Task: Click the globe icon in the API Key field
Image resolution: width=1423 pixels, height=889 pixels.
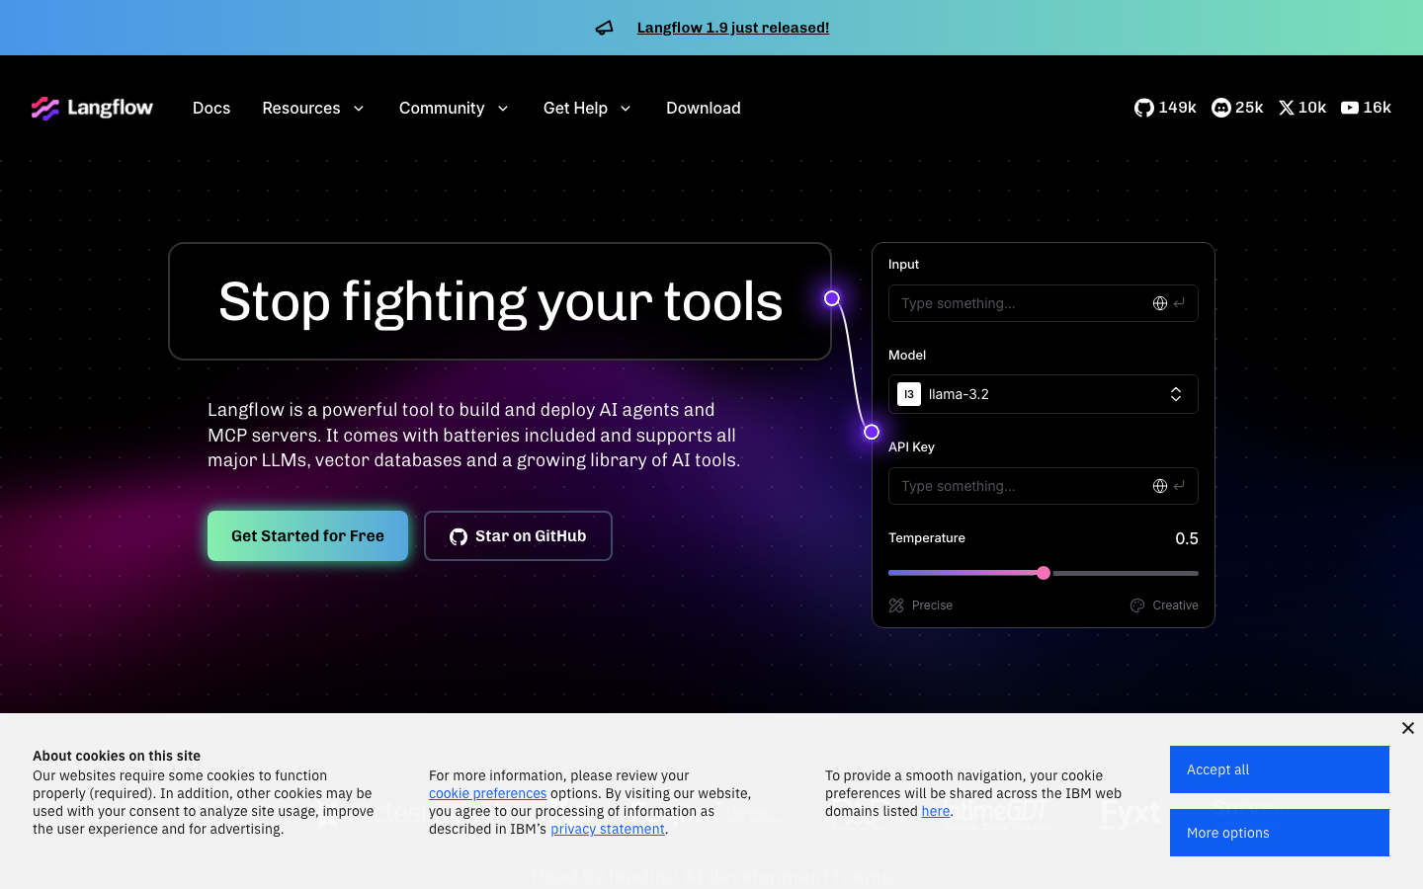Action: pos(1160,486)
